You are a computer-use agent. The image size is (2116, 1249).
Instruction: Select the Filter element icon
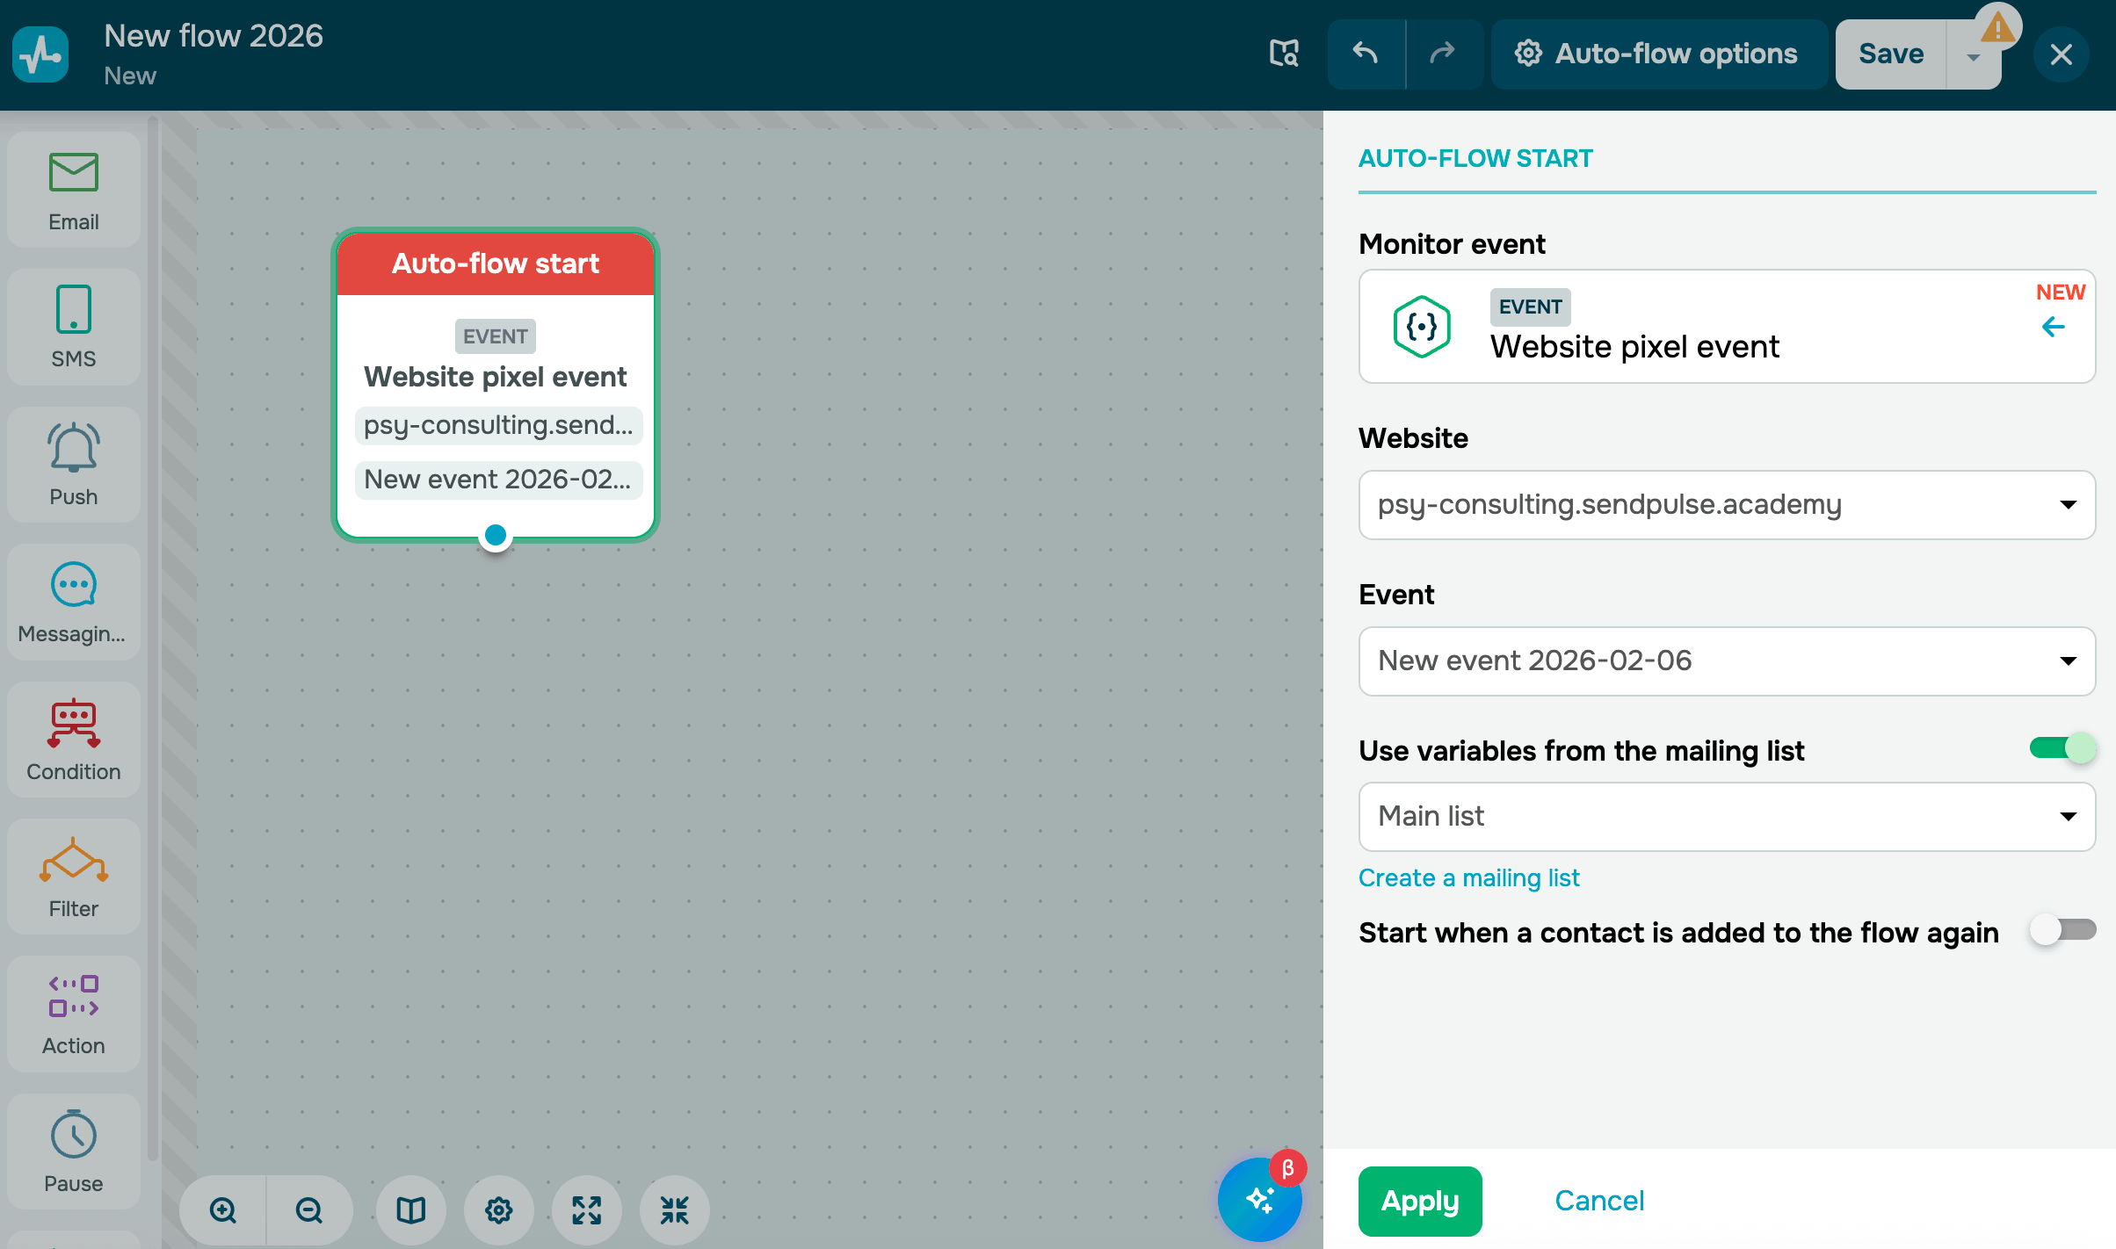[x=74, y=877]
